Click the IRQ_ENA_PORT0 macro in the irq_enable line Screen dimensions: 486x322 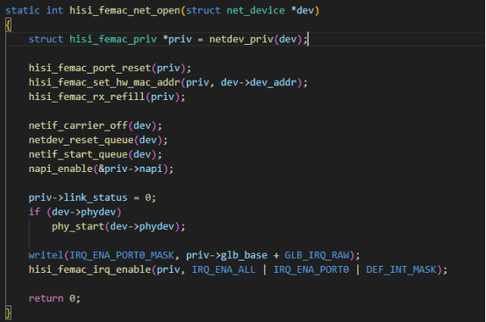tap(311, 269)
